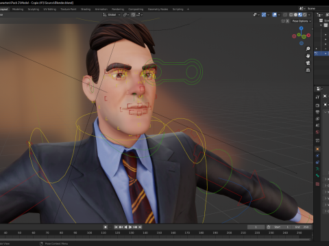Switch to the Animation workspace tab
Viewport: 329px width, 246px height.
tap(101, 9)
